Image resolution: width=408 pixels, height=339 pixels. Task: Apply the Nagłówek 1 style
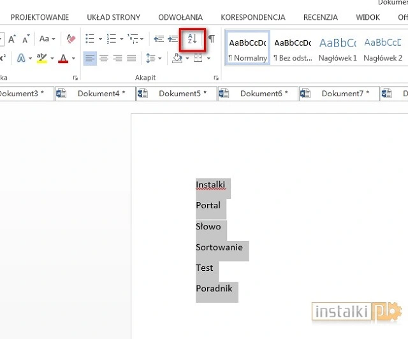338,48
